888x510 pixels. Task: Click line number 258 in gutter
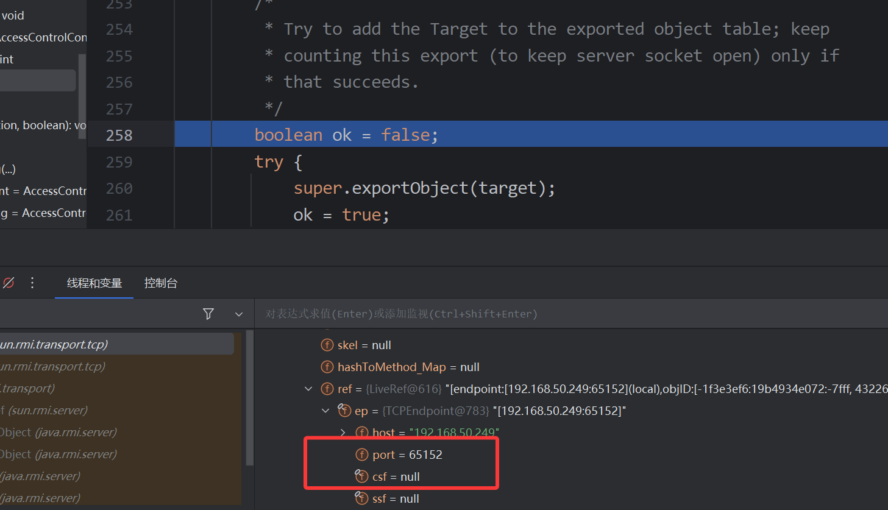[119, 135]
